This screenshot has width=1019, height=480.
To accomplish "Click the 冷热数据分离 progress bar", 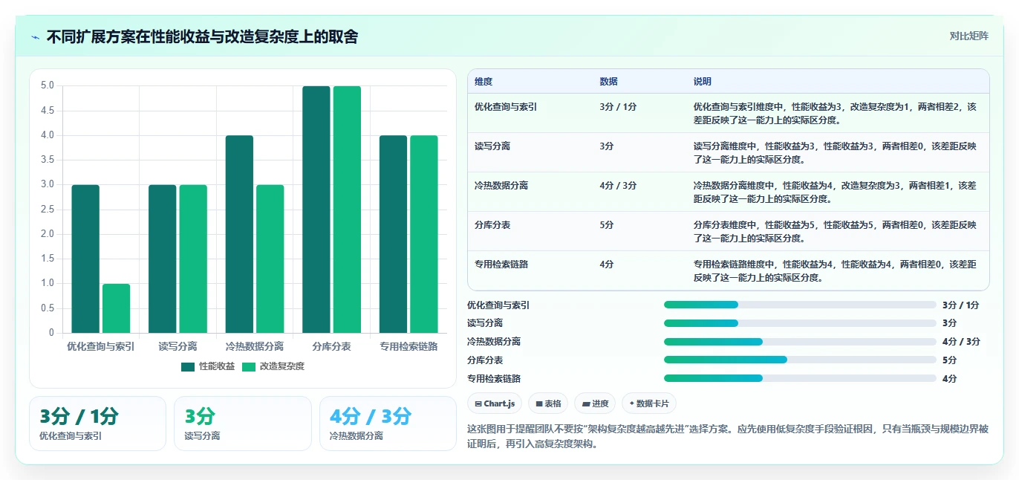I will click(800, 342).
